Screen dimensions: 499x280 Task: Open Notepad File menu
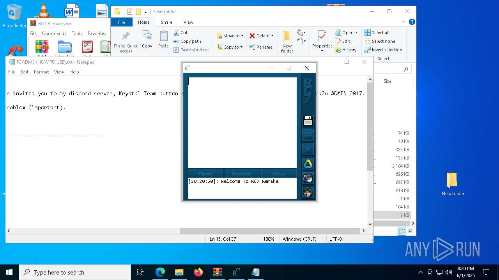12,72
